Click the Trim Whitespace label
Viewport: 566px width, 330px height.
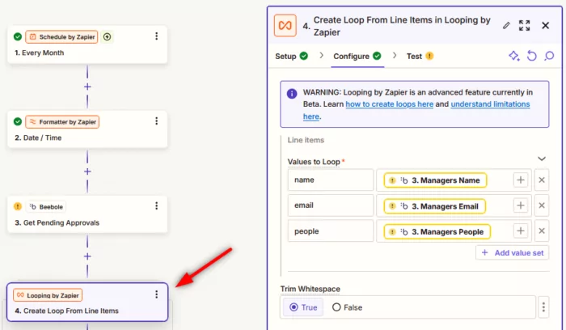tap(310, 289)
